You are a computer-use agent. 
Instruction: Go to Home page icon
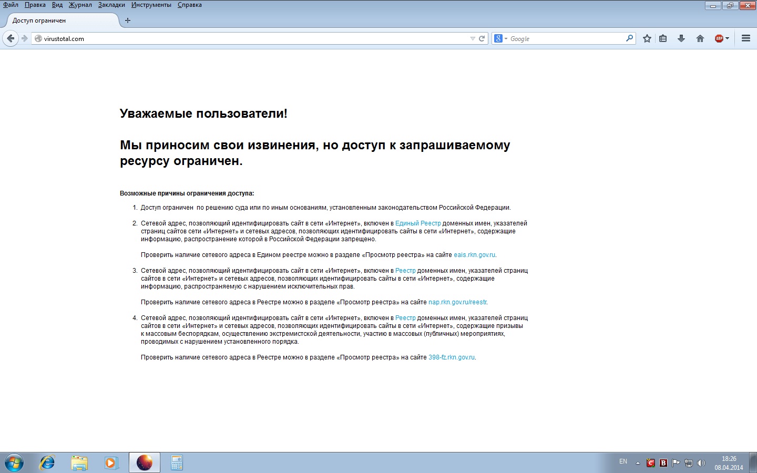[x=700, y=38]
